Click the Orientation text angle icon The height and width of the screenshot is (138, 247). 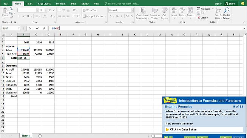click(x=74, y=10)
